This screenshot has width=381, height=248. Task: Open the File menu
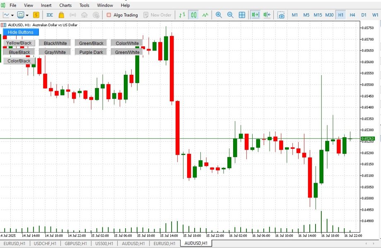13,5
